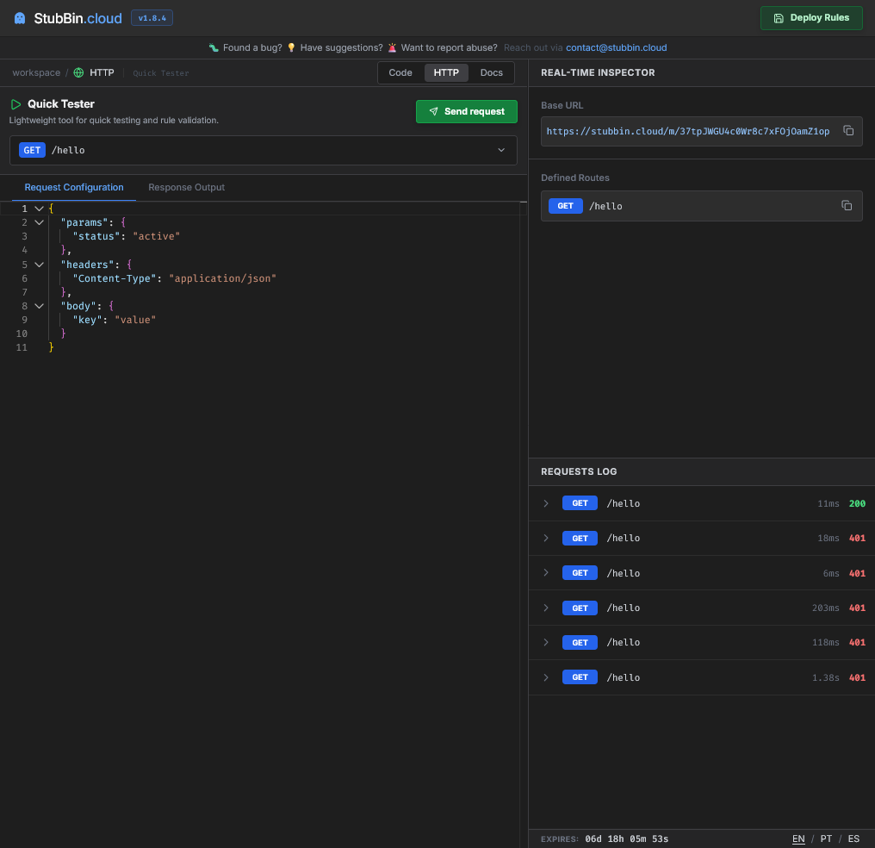Image resolution: width=875 pixels, height=848 pixels.
Task: Switch language to EN
Action: point(798,839)
